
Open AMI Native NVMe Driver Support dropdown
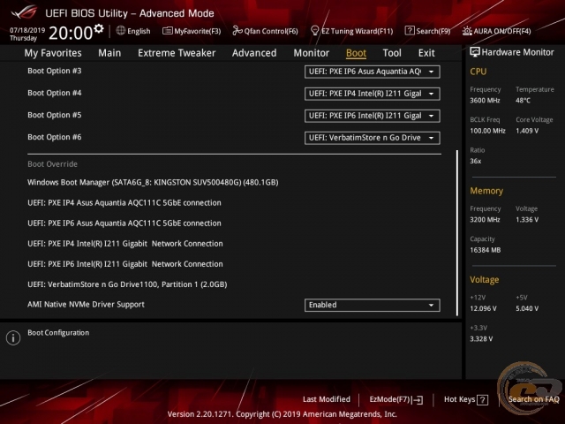click(x=373, y=305)
